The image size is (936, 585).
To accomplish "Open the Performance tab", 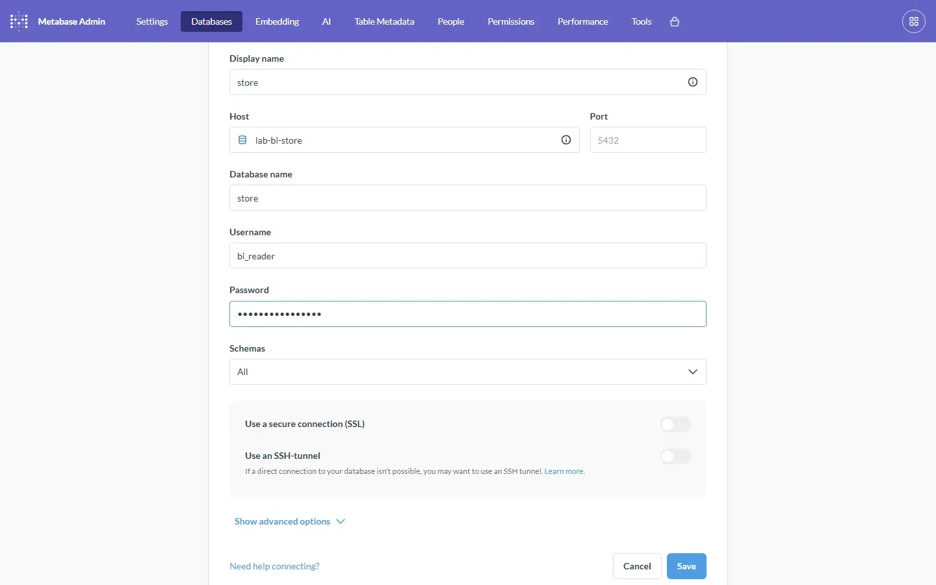I will pos(583,21).
